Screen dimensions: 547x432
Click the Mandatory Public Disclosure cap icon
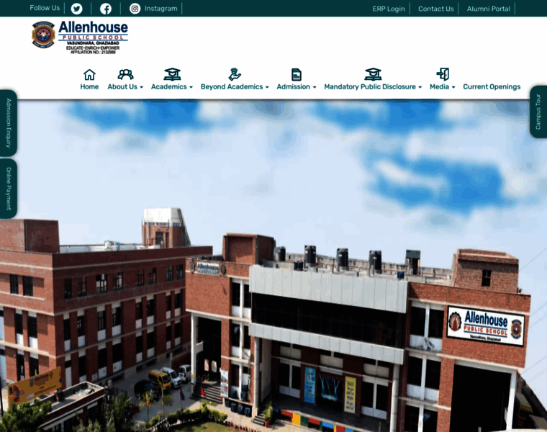coord(373,74)
